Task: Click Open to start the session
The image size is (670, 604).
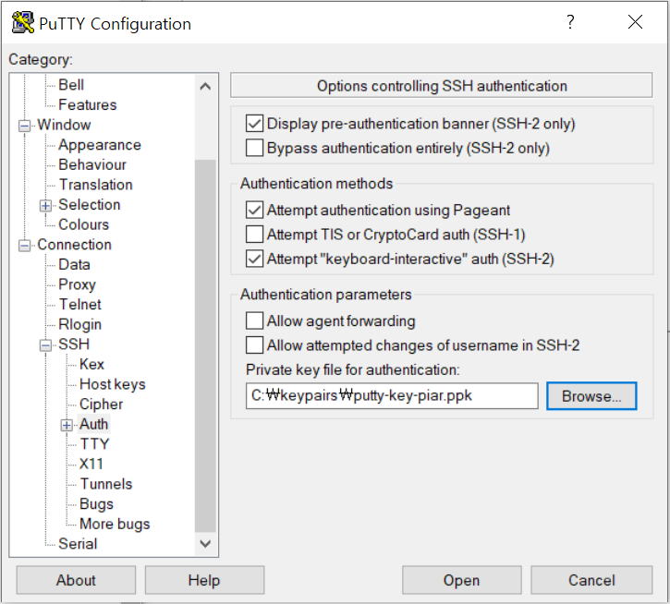Action: click(461, 580)
